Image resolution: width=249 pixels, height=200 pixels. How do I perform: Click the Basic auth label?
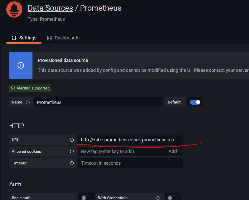point(21,198)
